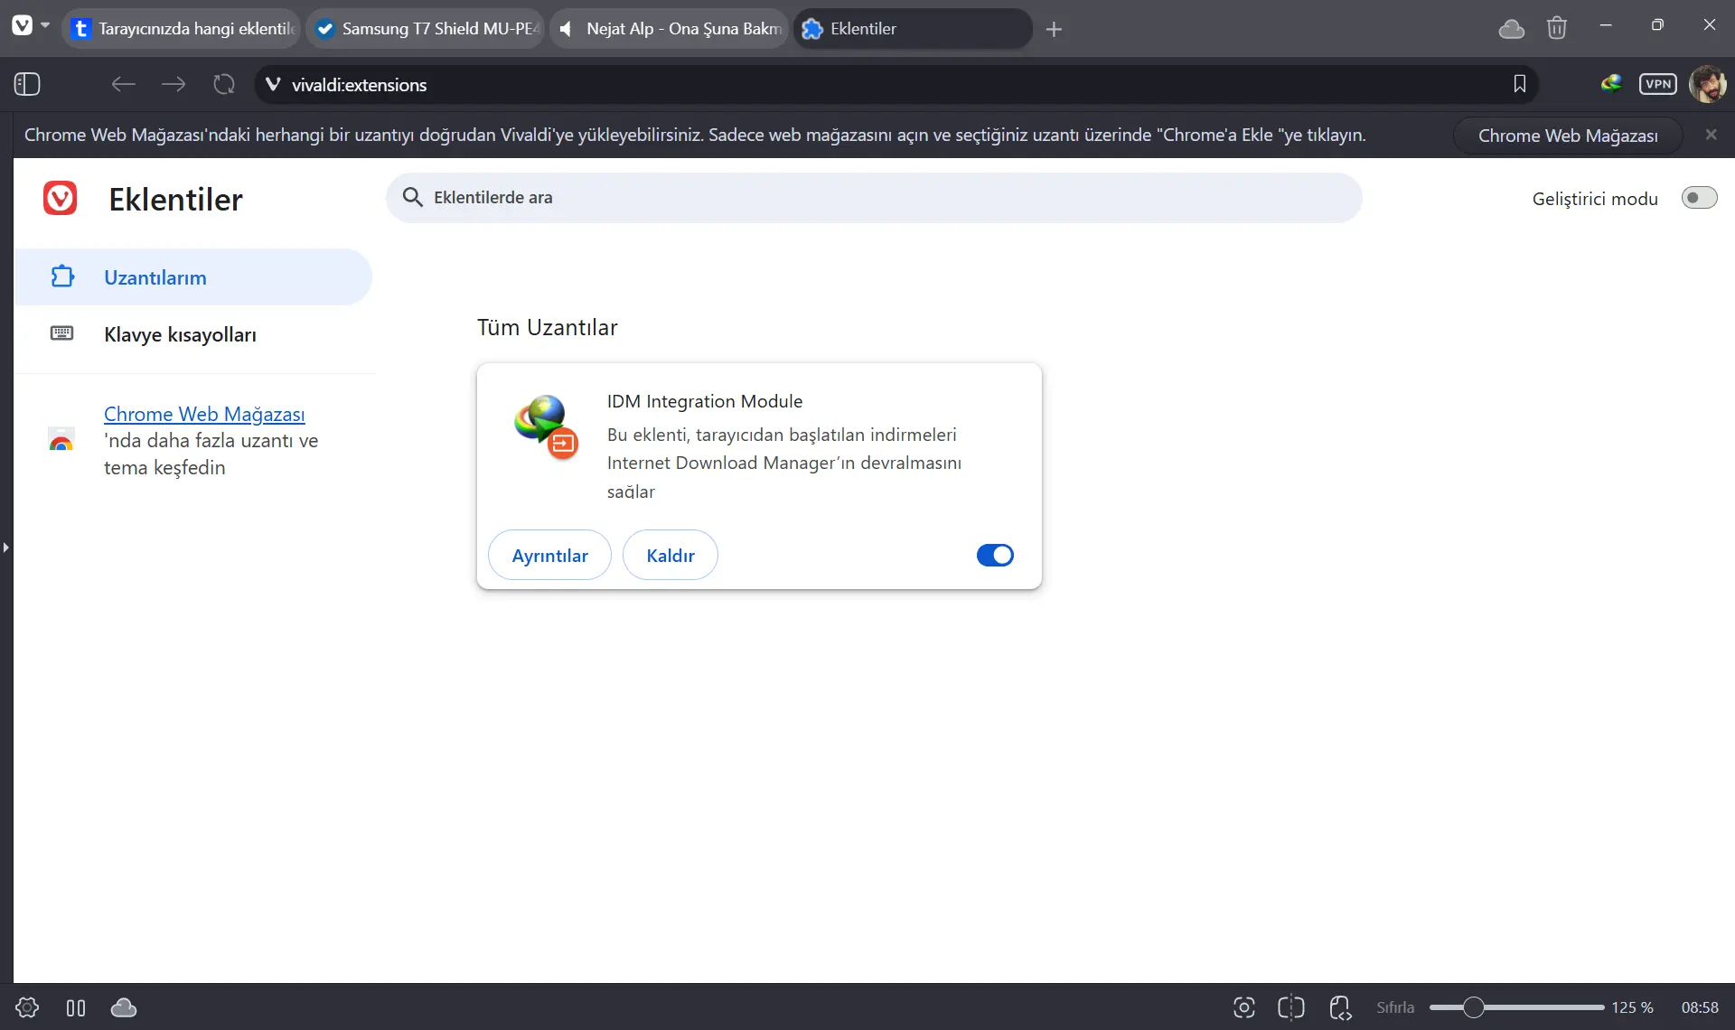Open dropdown arrow next to Vivaldi menu
The width and height of the screenshot is (1735, 1030).
click(x=45, y=25)
